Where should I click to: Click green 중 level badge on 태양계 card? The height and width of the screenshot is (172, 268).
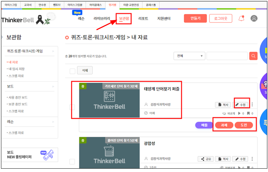coord(83,86)
